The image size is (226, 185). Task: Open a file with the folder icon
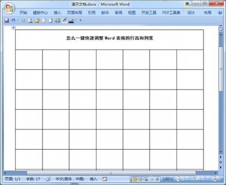tap(37, 21)
